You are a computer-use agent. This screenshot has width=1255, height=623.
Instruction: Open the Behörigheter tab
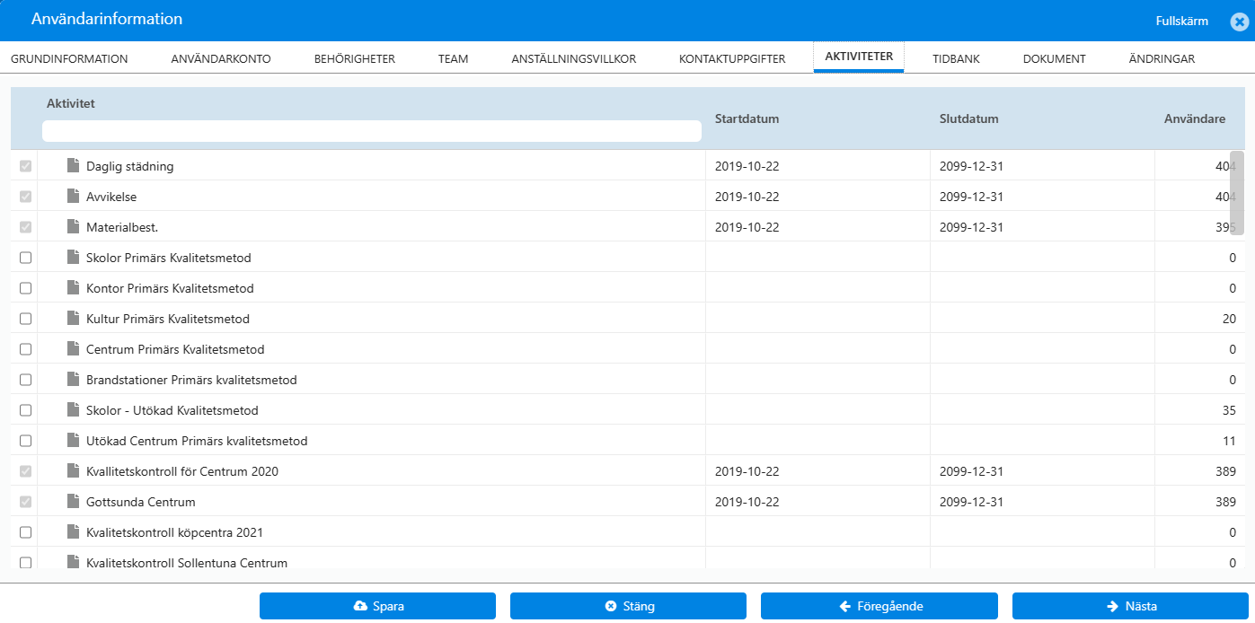pyautogui.click(x=355, y=58)
